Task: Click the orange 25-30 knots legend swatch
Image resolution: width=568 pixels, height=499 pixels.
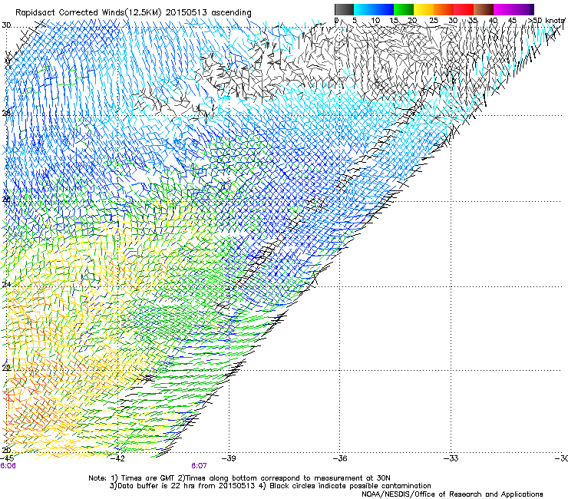Action: (444, 9)
